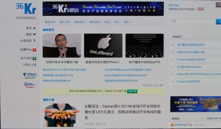221x129 pixels.
Task: Click the 36Kr开放日 top banner
Action: pos(103,9)
